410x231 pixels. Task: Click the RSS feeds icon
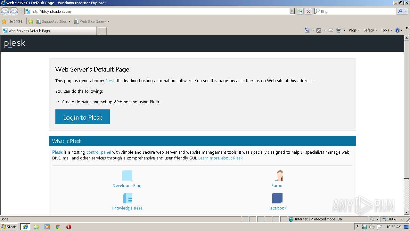[x=319, y=30]
